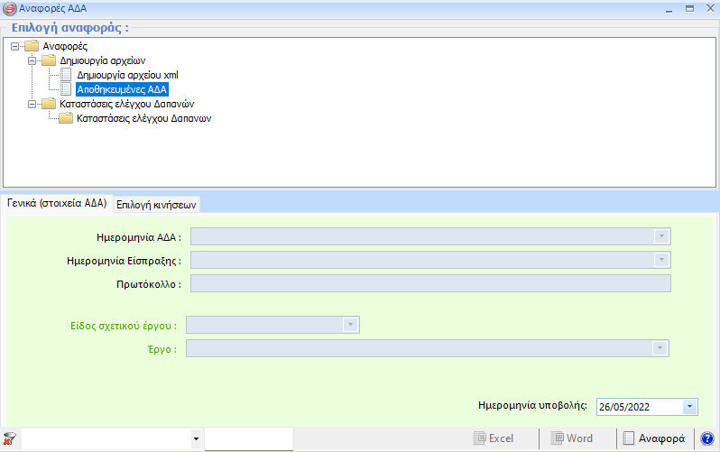Click the application logo in title bar
Screen dimensions: 720x452
click(10, 7)
